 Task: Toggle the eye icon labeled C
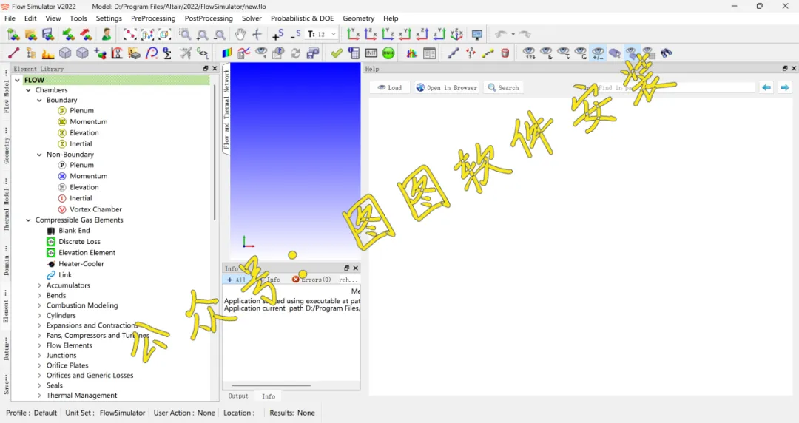(581, 53)
